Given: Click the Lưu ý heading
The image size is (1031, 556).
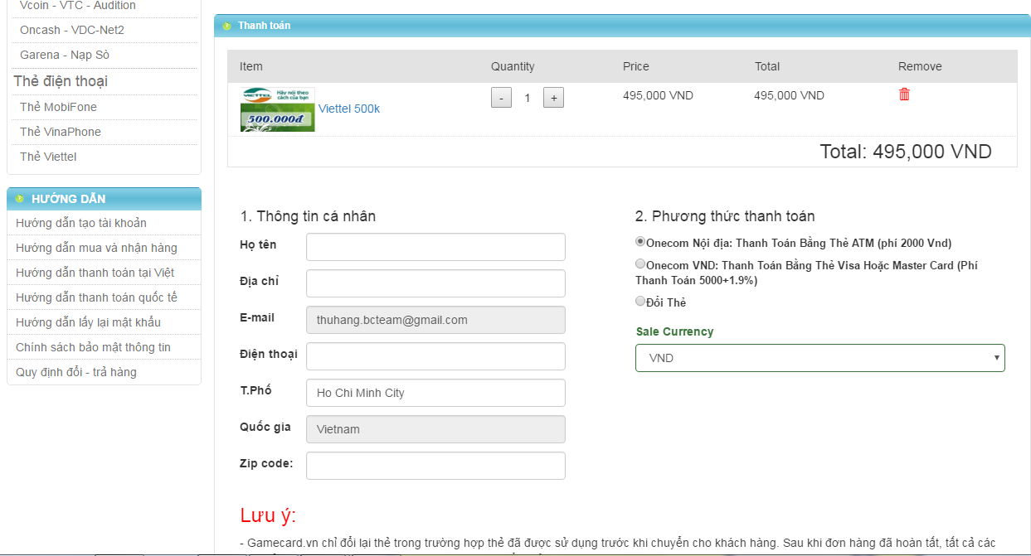Looking at the screenshot, I should pyautogui.click(x=268, y=515).
